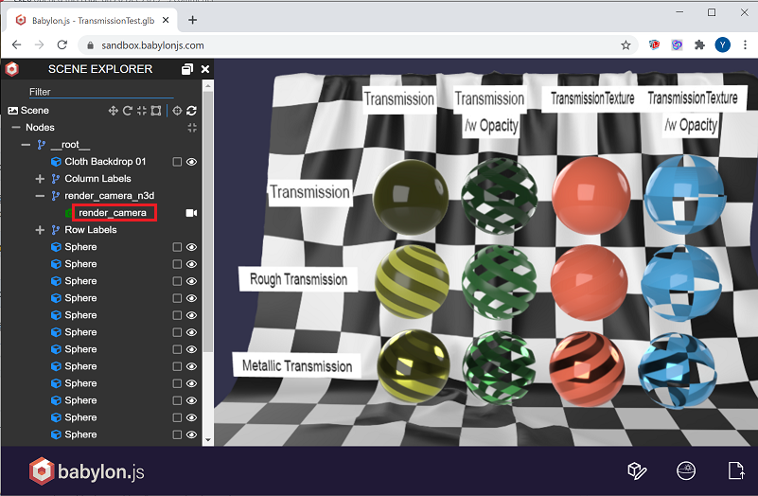758x496 pixels.
Task: Activate the render_camera using its camera icon
Action: (191, 213)
